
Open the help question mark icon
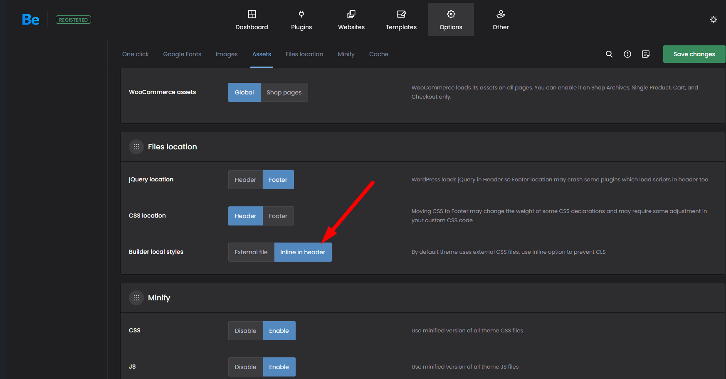(x=627, y=54)
